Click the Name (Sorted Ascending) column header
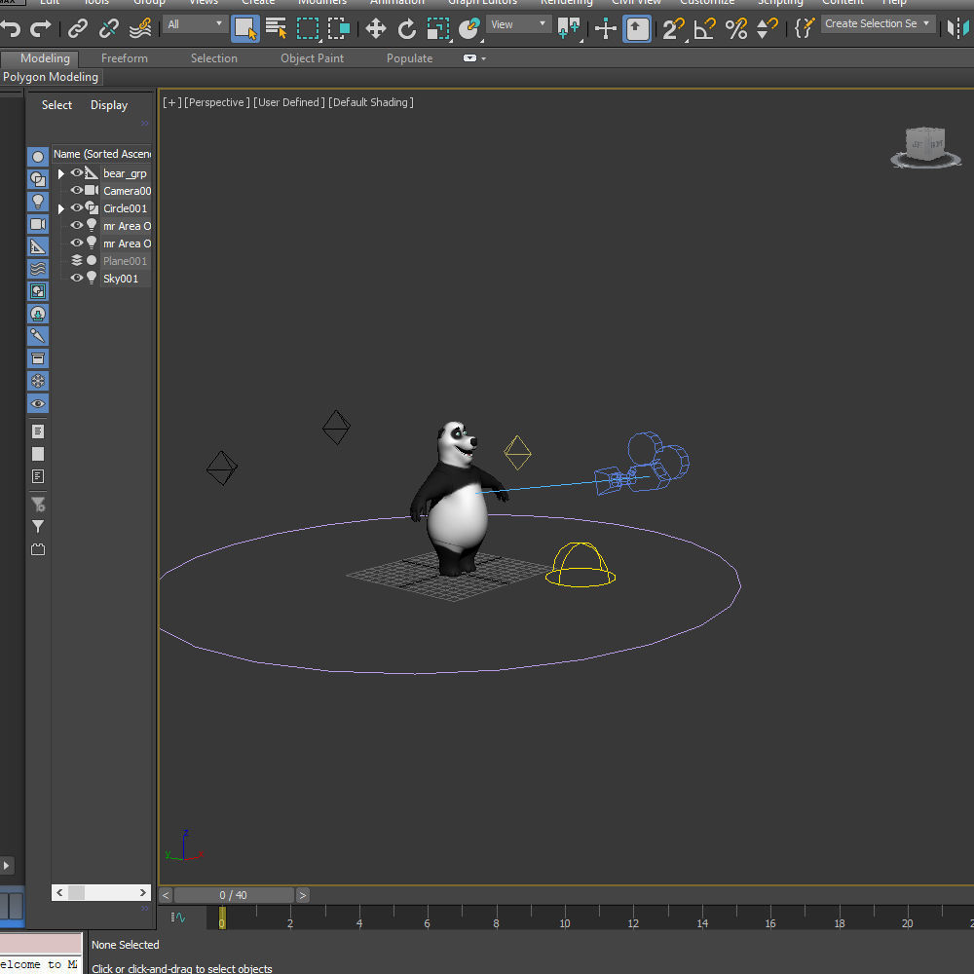Screen dimensions: 974x974 tap(102, 154)
